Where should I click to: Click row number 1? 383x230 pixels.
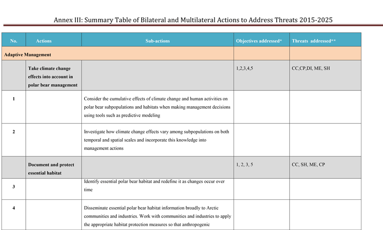pos(14,99)
